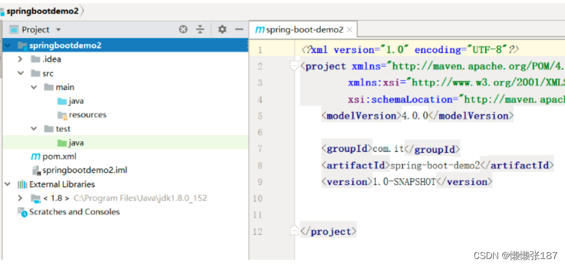Select the .idea tree item label
Image resolution: width=565 pixels, height=265 pixels.
[51, 59]
